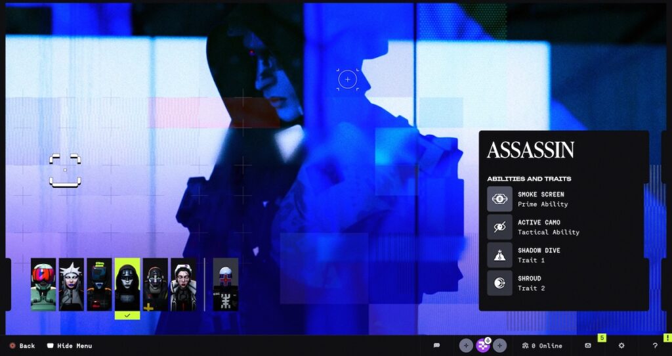Pick the white-headed skeleton-shirt character portrait
Screen dimensions: 672x356
(x=226, y=284)
